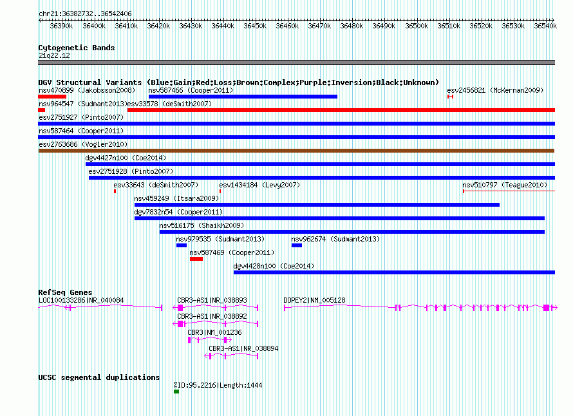Click the 36390k ruler position label
The width and height of the screenshot is (573, 416).
click(x=61, y=26)
